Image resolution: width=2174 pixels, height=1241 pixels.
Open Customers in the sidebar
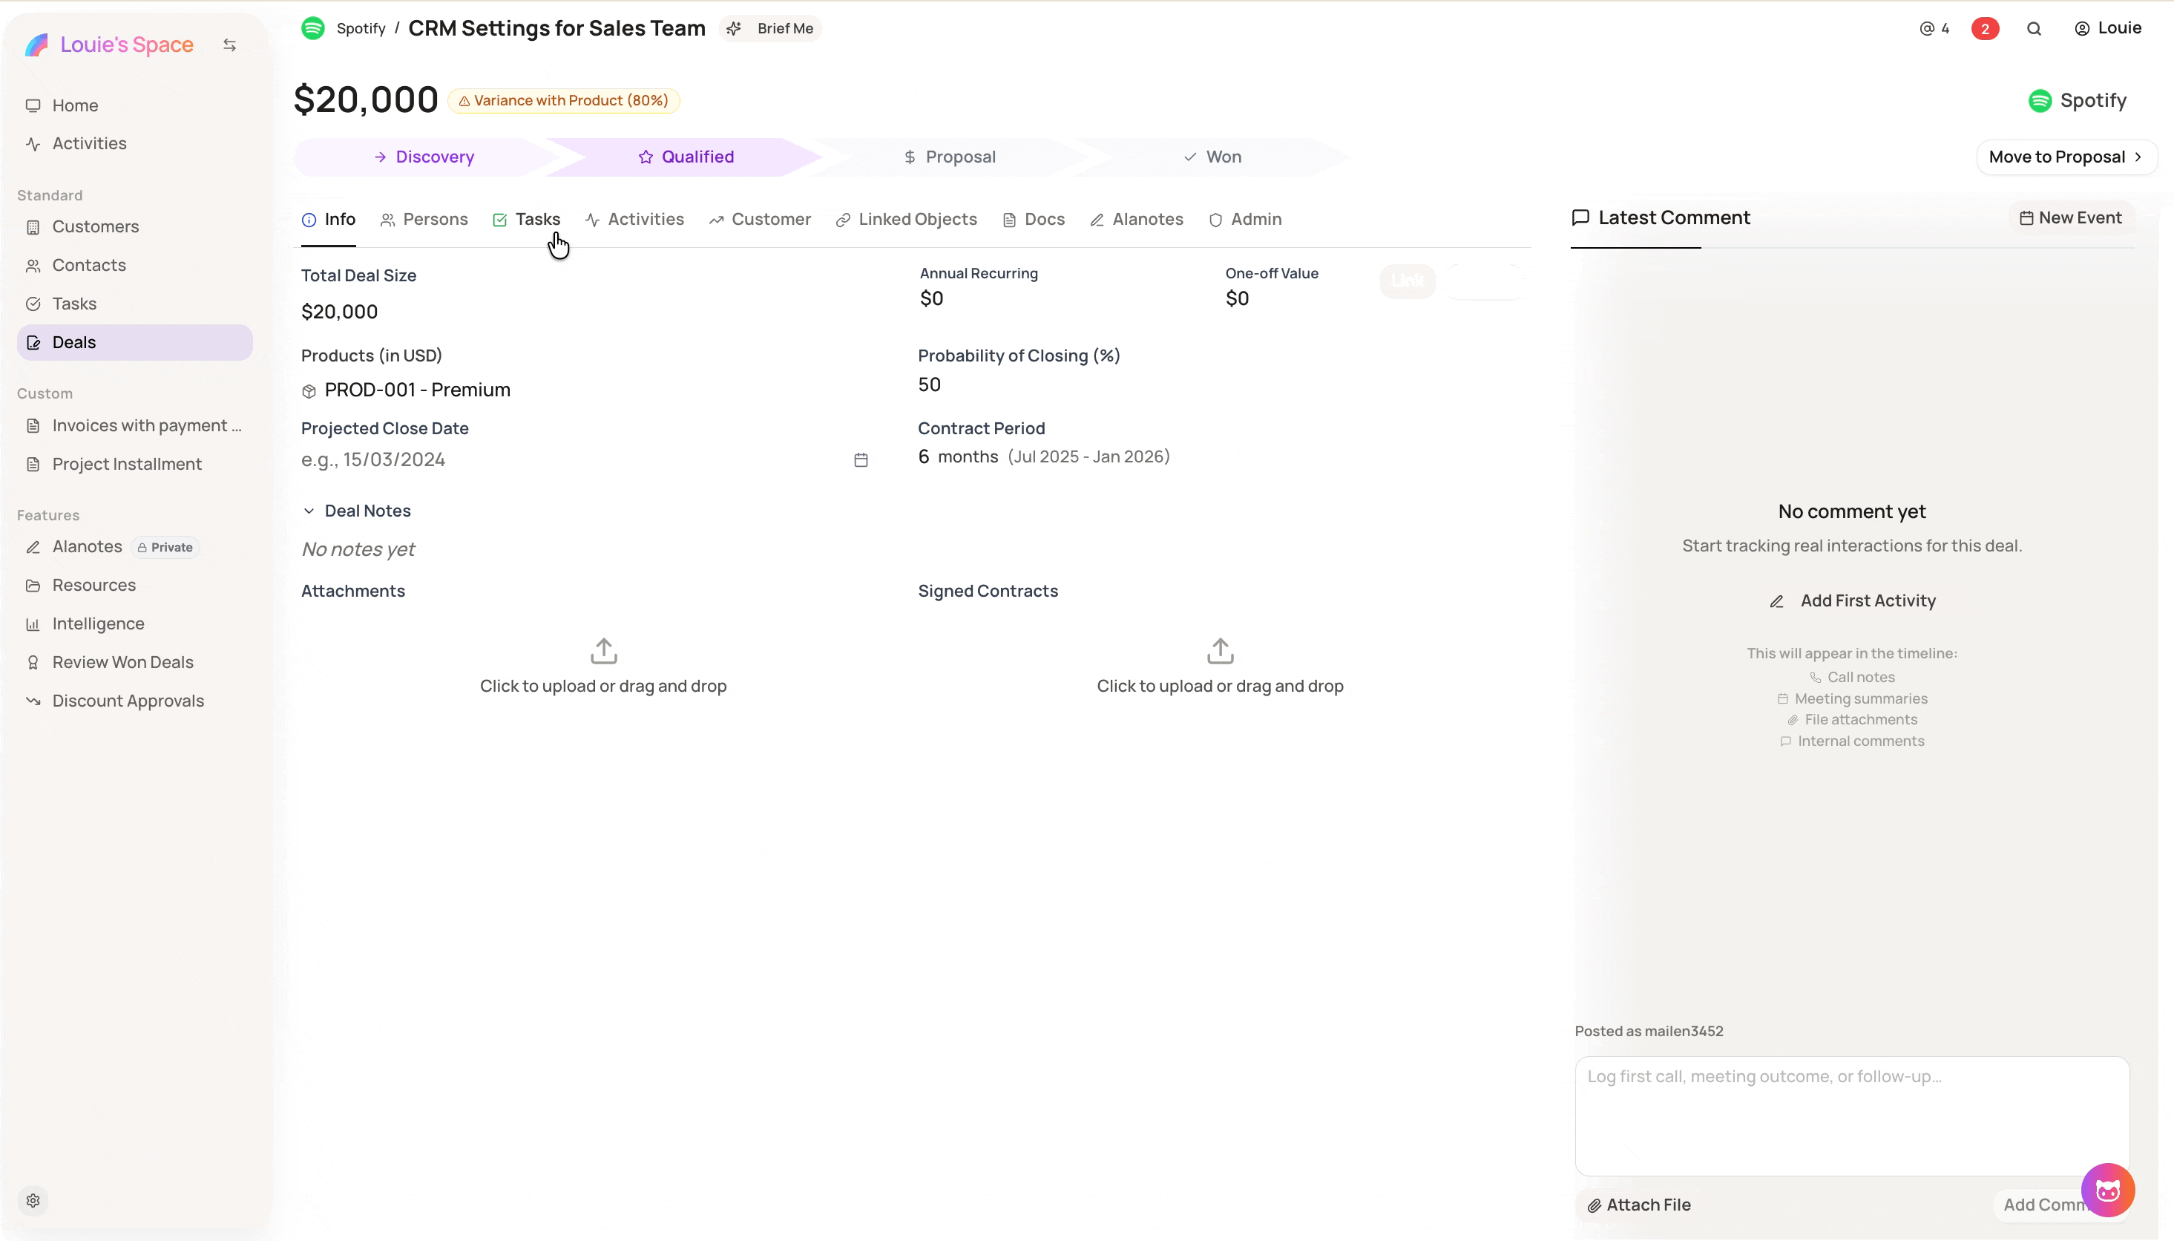click(134, 226)
